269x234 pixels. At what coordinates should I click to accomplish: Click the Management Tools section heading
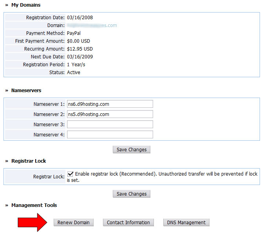click(x=34, y=205)
